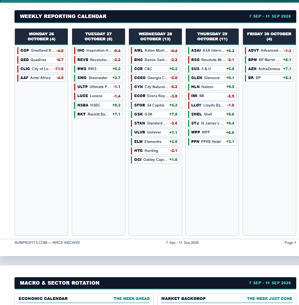The width and height of the screenshot is (299, 305).
Task: Click the Weekly Reporting Calendar title
Action: [x=63, y=16]
